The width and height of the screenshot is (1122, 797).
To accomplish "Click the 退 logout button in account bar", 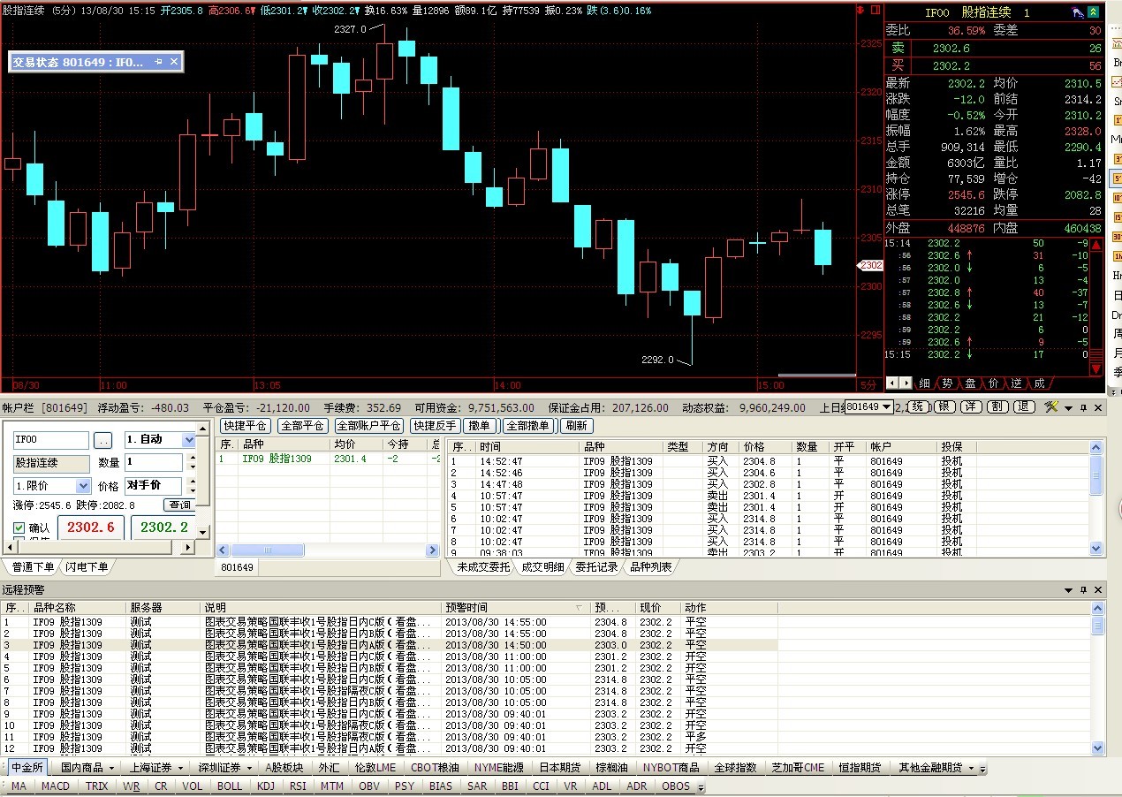I will point(1024,406).
